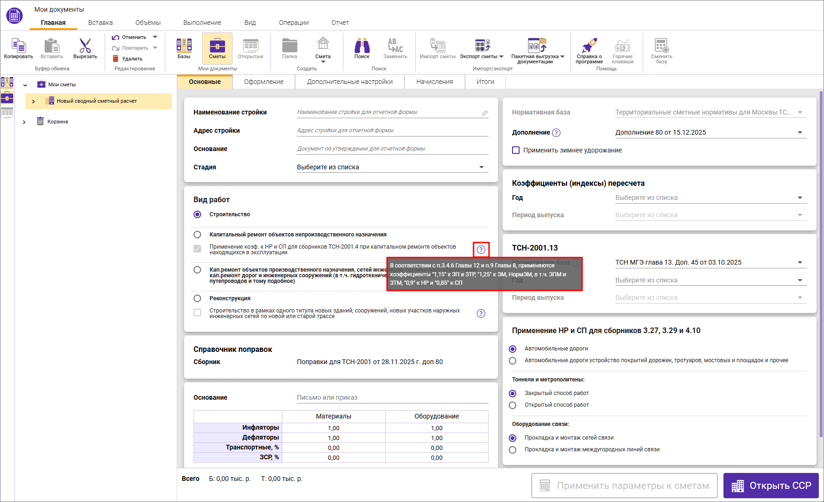Viewport: 824px width, 502px height.
Task: Enable Применить зимнее удорожание checkbox
Action: pos(516,150)
